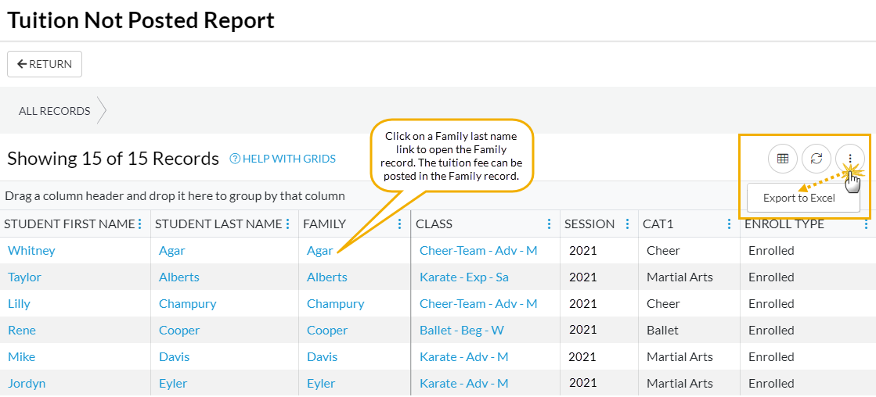
Task: Open Enroll Type column options menu
Action: 866,224
